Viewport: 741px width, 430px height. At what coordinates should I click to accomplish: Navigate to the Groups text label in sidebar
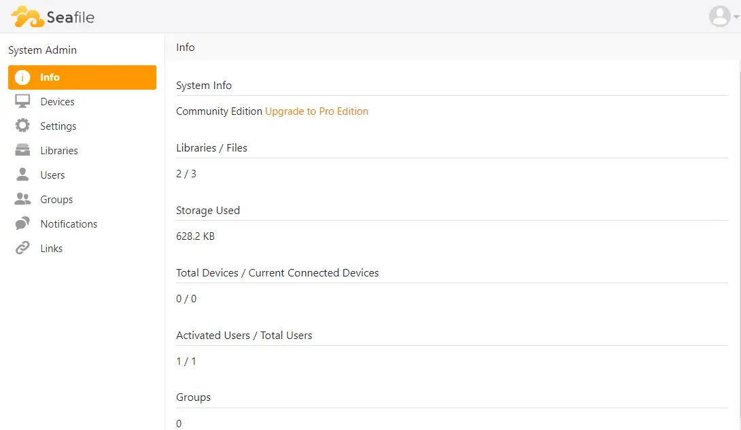pos(56,200)
